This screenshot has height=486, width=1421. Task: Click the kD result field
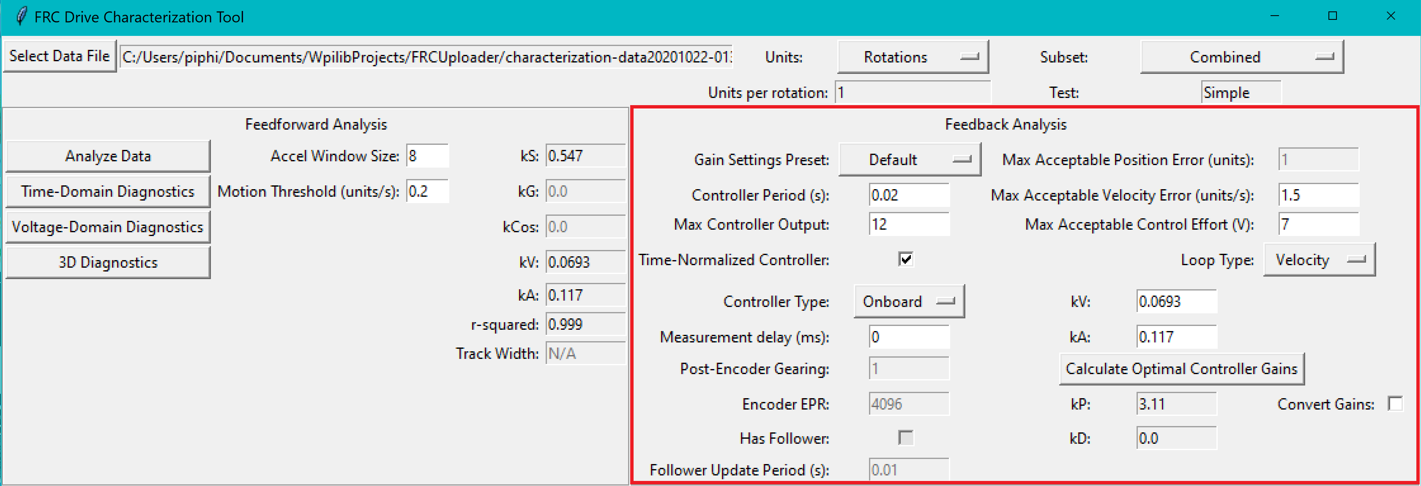coord(1176,438)
